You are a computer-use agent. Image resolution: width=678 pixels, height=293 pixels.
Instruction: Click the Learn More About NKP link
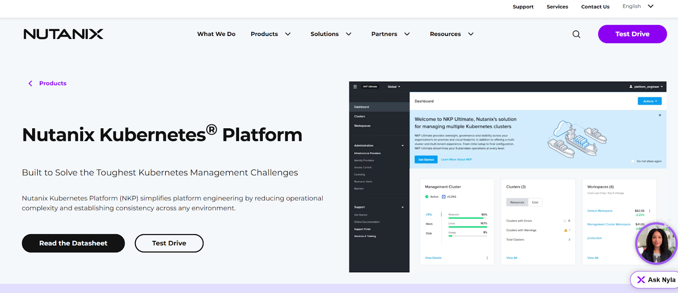(456, 160)
